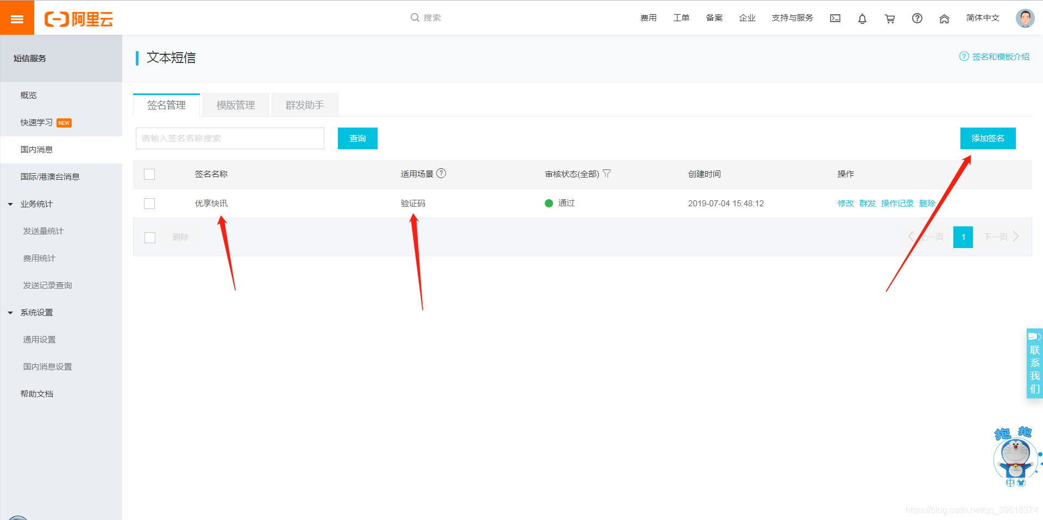Click the 优享快讯 signature name

211,204
